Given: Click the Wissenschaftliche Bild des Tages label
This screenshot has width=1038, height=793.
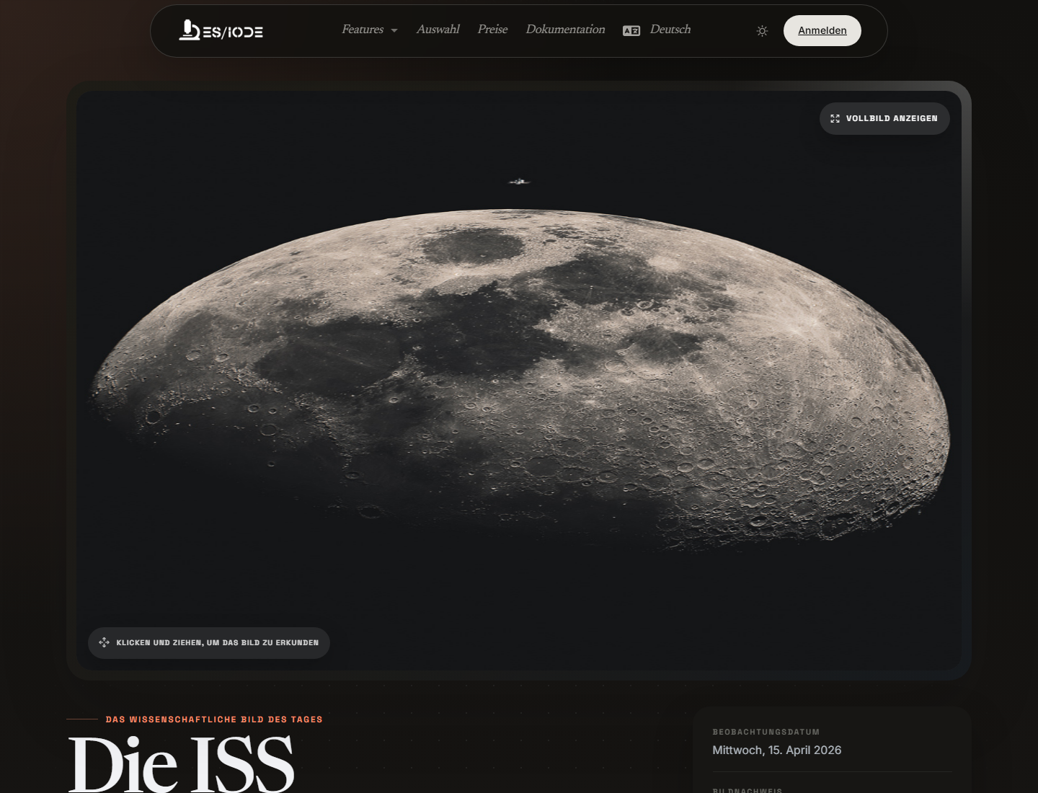Looking at the screenshot, I should coord(214,719).
